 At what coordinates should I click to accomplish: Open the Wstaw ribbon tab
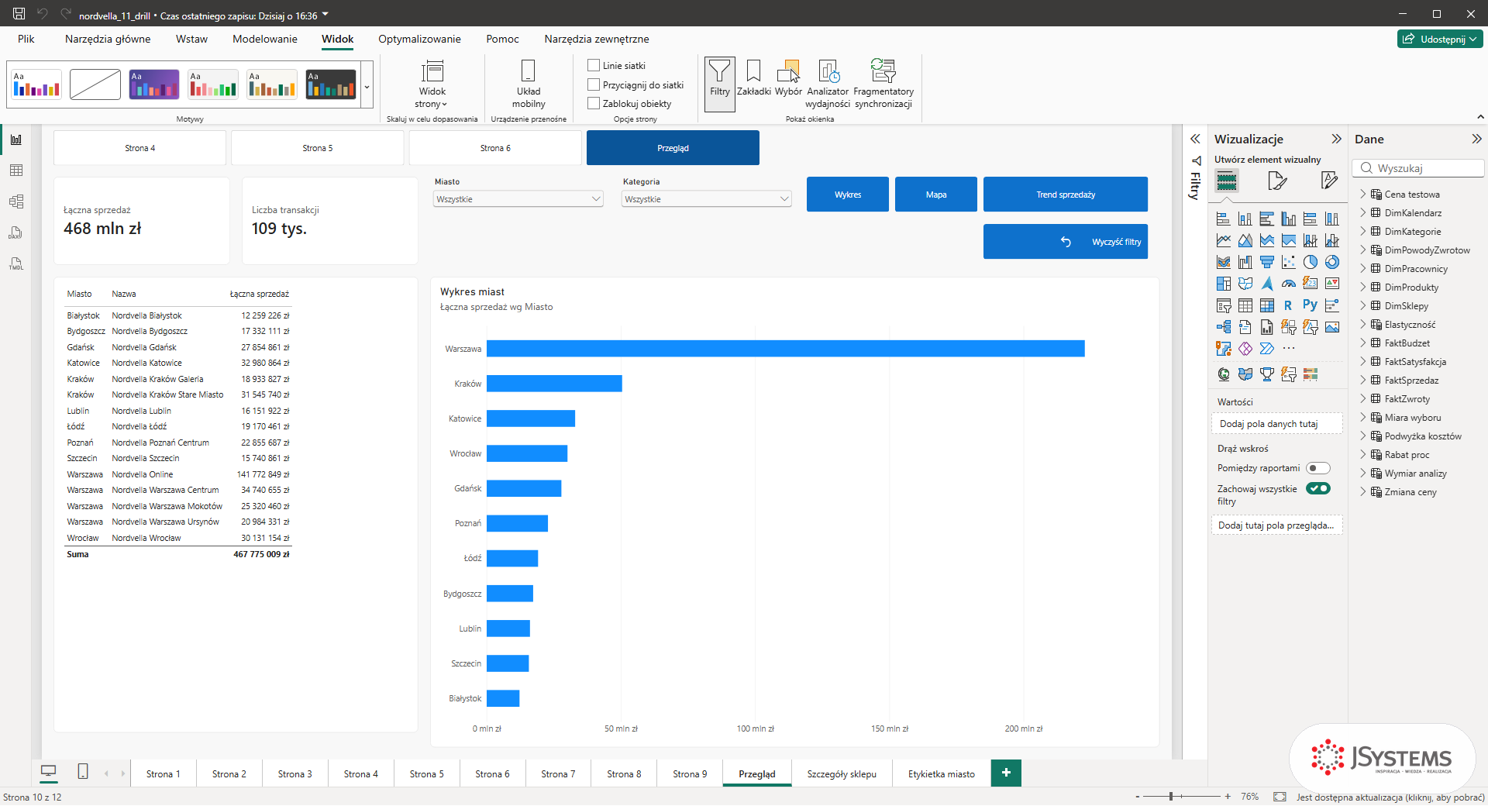click(191, 39)
